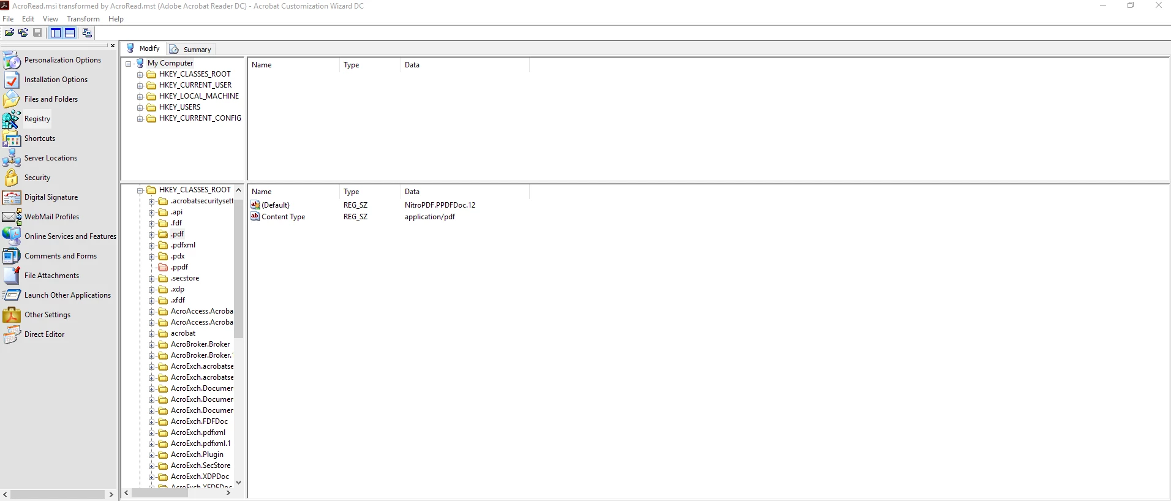
Task: Expand the .pdf key node
Action: click(x=152, y=235)
